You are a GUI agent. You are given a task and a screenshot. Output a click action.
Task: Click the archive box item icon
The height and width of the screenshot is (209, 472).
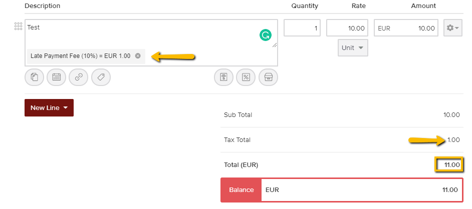[268, 77]
